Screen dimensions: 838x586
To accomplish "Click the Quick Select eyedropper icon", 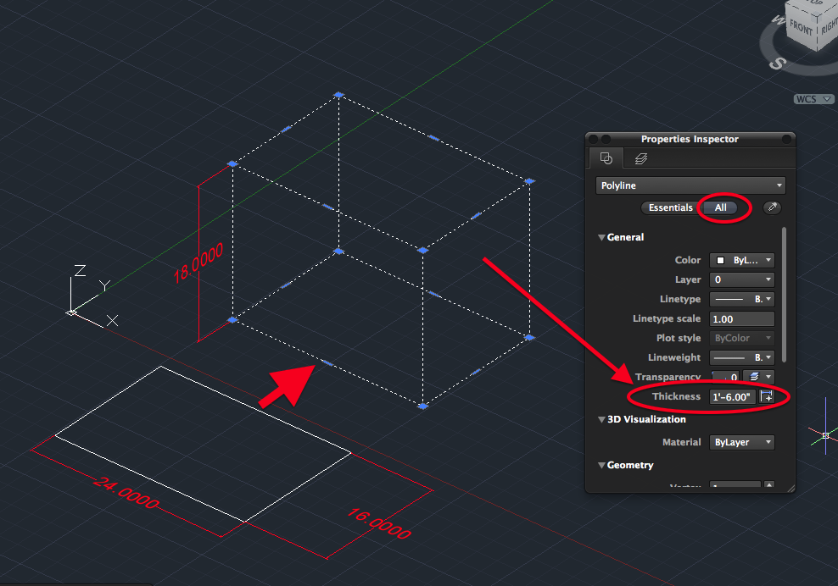I will tap(771, 207).
